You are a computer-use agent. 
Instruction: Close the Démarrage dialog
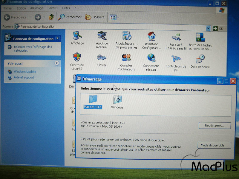coord(233,81)
